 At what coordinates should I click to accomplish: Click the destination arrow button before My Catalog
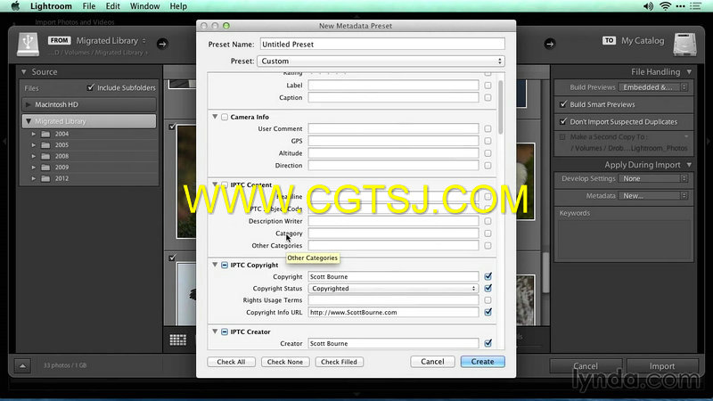coord(549,44)
